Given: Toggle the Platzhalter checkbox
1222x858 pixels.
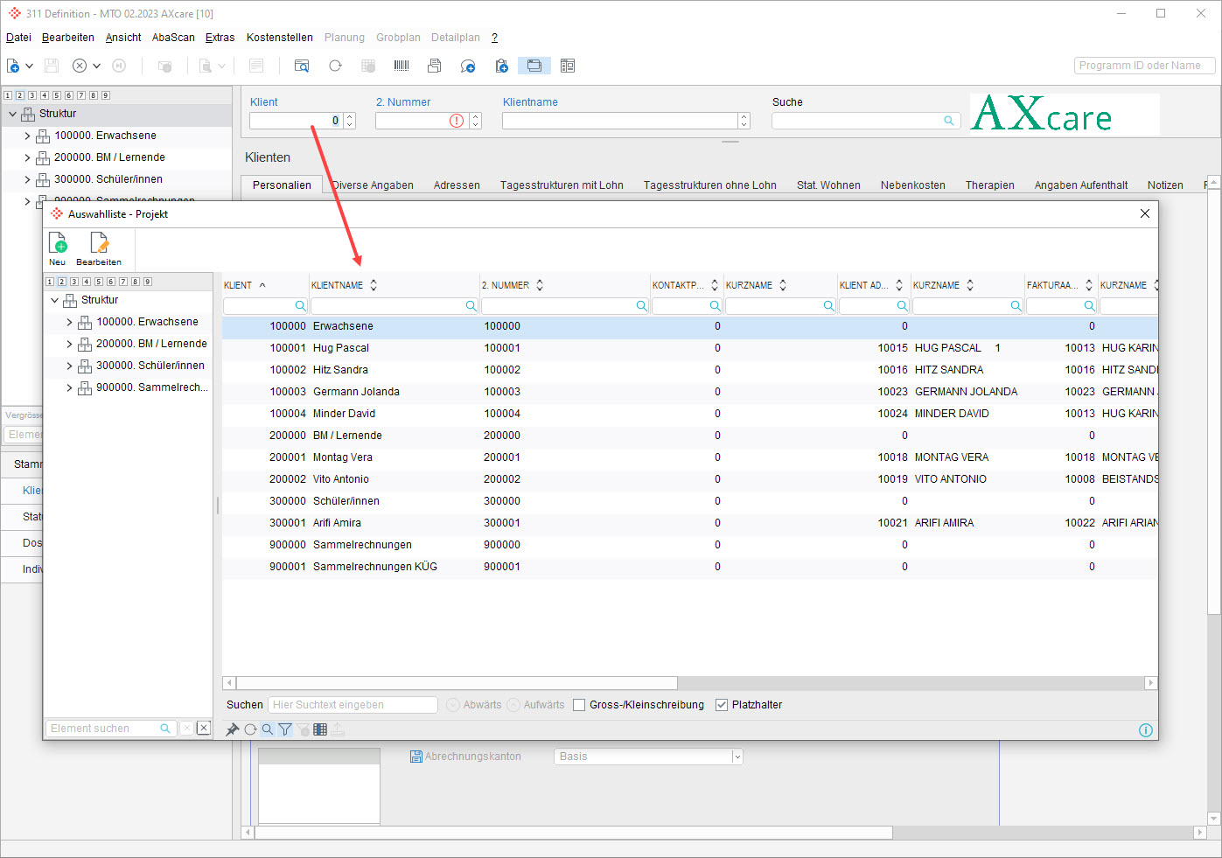Looking at the screenshot, I should tap(722, 705).
